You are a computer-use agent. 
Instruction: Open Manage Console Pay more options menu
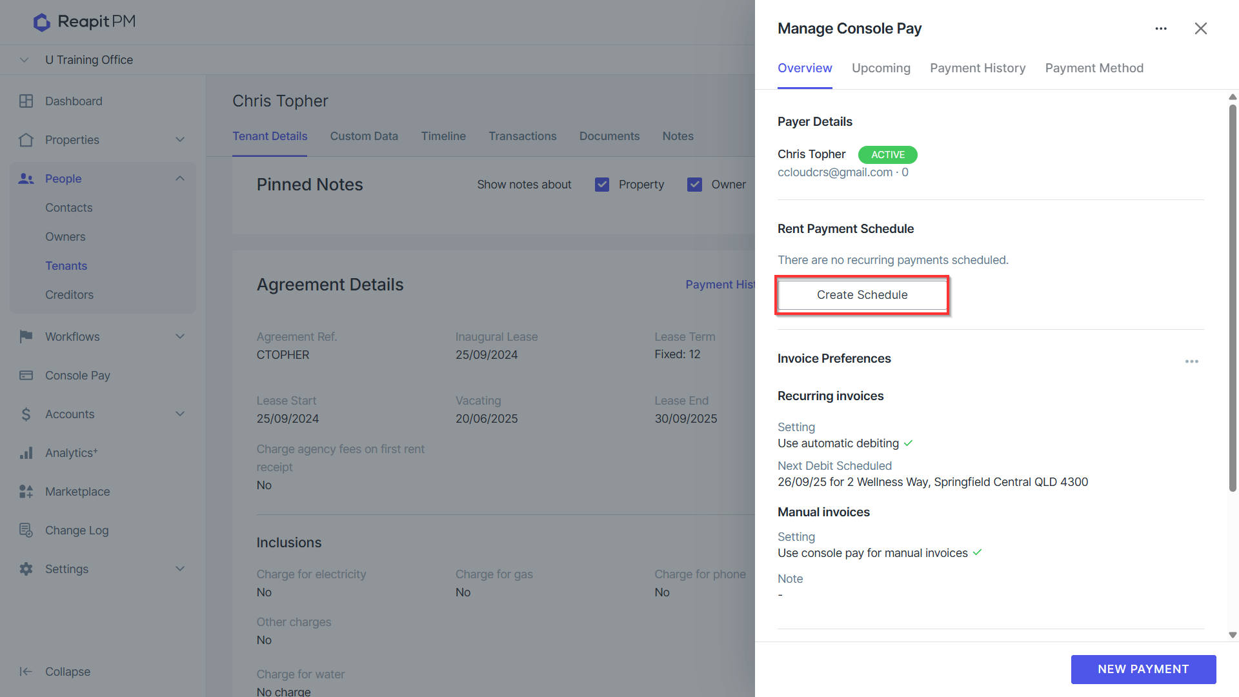1161,28
